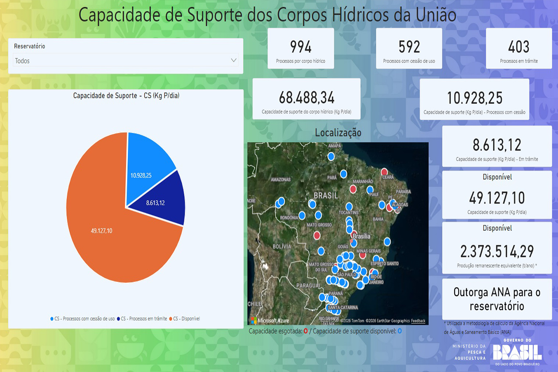Click legend item CS - Processos em trâmite
This screenshot has width=558, height=372.
pos(142,319)
